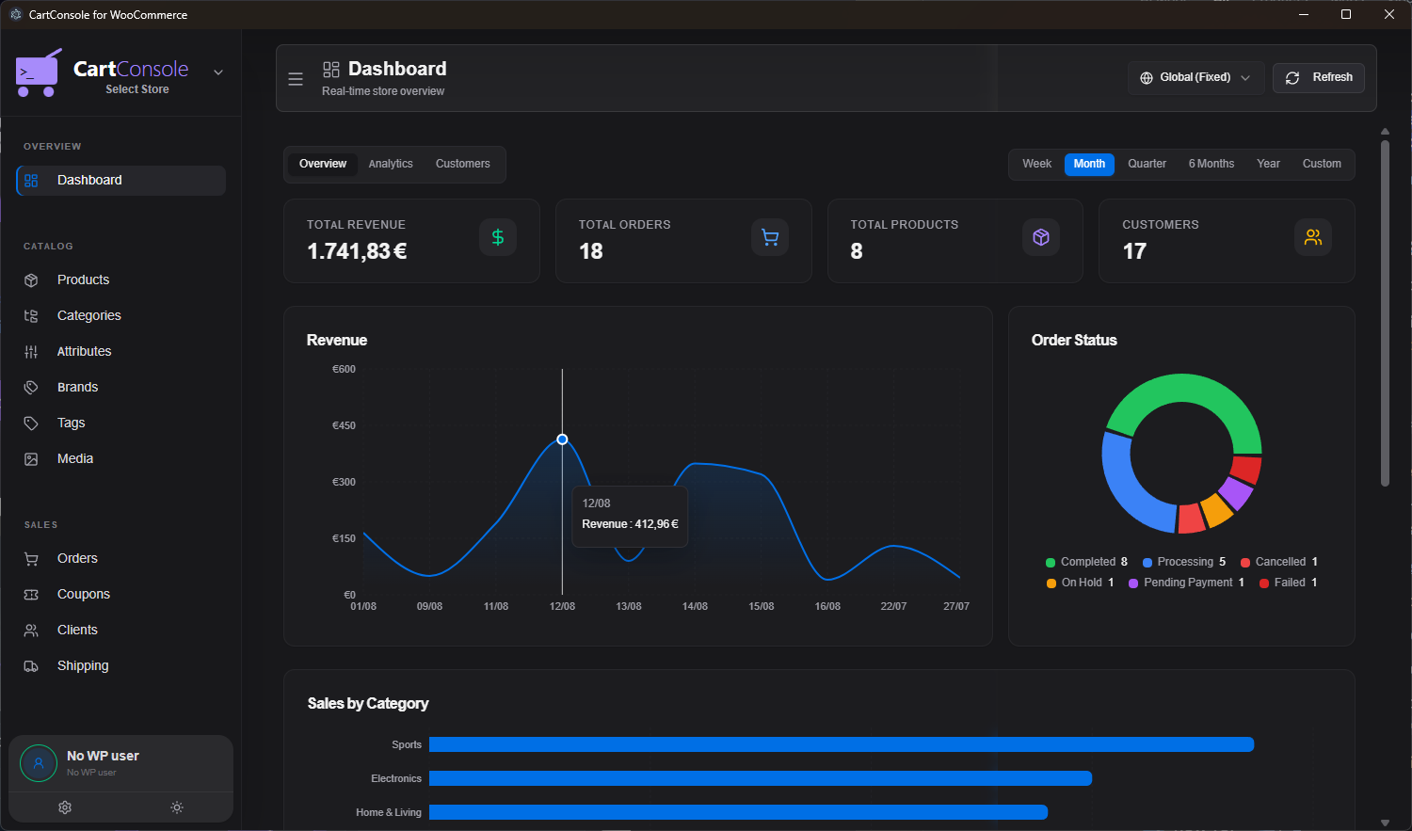The width and height of the screenshot is (1412, 831).
Task: Click the box icon on Total Products card
Action: tap(1041, 237)
